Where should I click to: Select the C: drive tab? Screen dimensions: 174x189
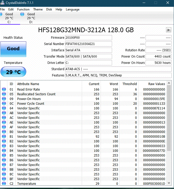point(9,18)
